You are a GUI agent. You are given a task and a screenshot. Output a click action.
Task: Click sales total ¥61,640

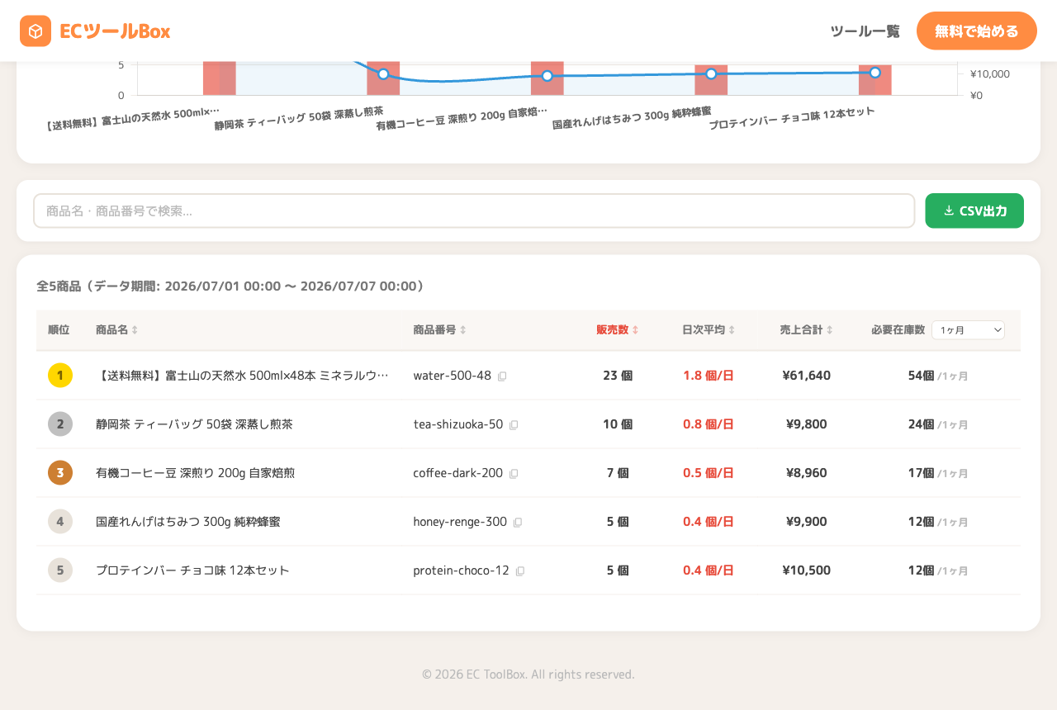pyautogui.click(x=807, y=376)
